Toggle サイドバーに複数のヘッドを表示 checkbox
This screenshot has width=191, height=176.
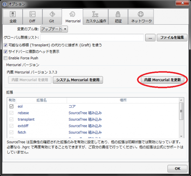[x=6, y=51]
